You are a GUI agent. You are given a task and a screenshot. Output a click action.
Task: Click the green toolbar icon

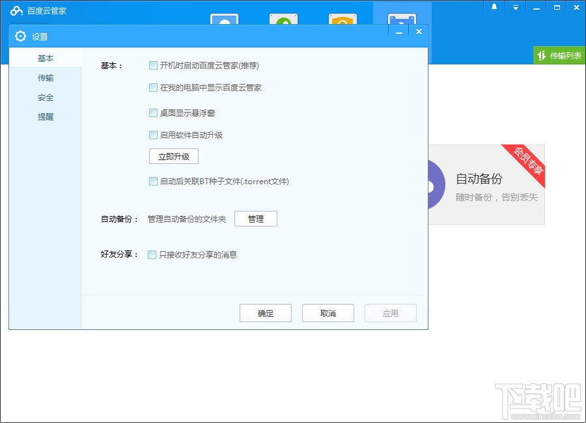pyautogui.click(x=283, y=18)
